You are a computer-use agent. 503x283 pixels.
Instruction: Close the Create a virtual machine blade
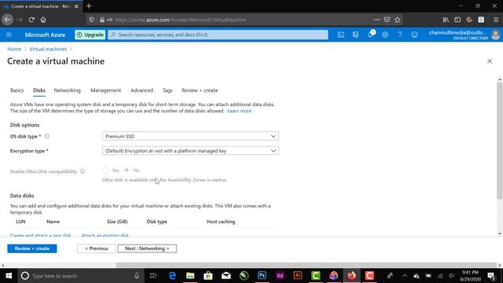(490, 61)
